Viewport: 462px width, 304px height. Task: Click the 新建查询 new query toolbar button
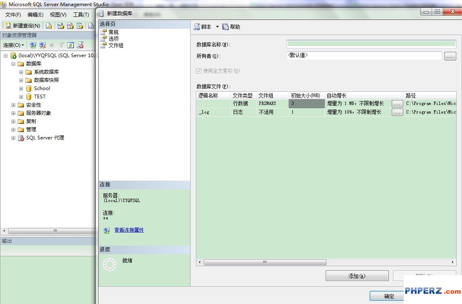coord(23,26)
